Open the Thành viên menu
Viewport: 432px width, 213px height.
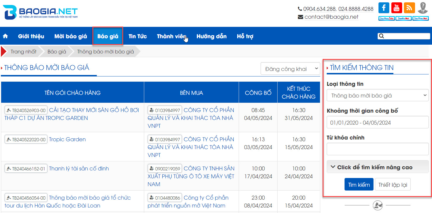tap(171, 36)
